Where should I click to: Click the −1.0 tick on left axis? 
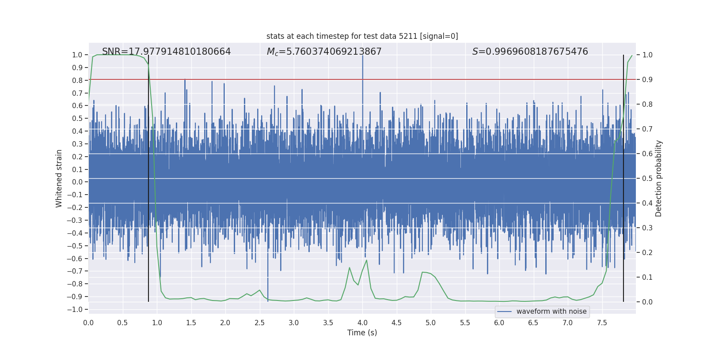pos(75,309)
